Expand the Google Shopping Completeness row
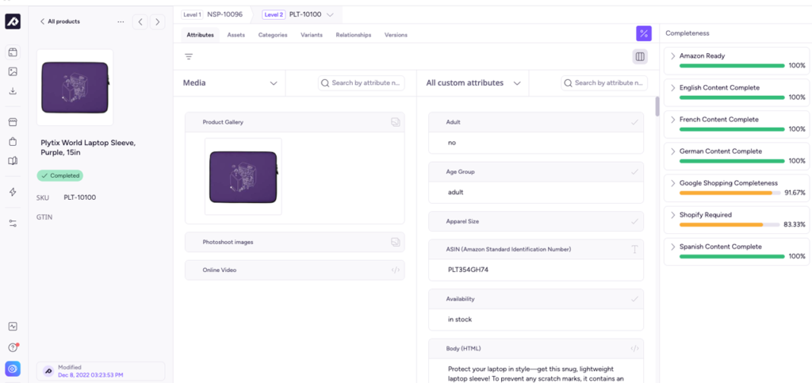812x383 pixels. click(673, 183)
